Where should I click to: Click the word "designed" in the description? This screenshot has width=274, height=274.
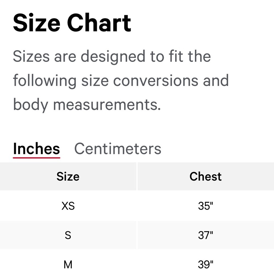pyautogui.click(x=113, y=57)
